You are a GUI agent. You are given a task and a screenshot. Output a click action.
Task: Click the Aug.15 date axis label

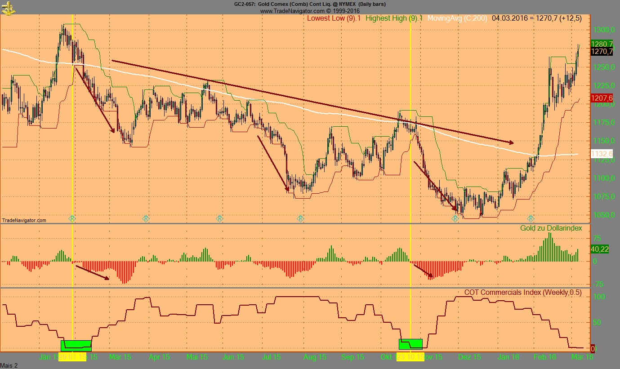click(x=315, y=357)
